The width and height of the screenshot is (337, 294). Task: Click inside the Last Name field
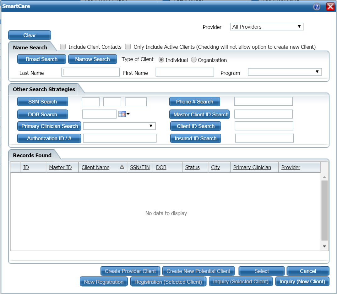pyautogui.click(x=90, y=72)
